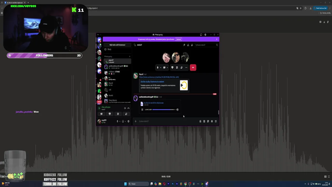Click the 'Vyhledat stein27' search field

(x=206, y=45)
